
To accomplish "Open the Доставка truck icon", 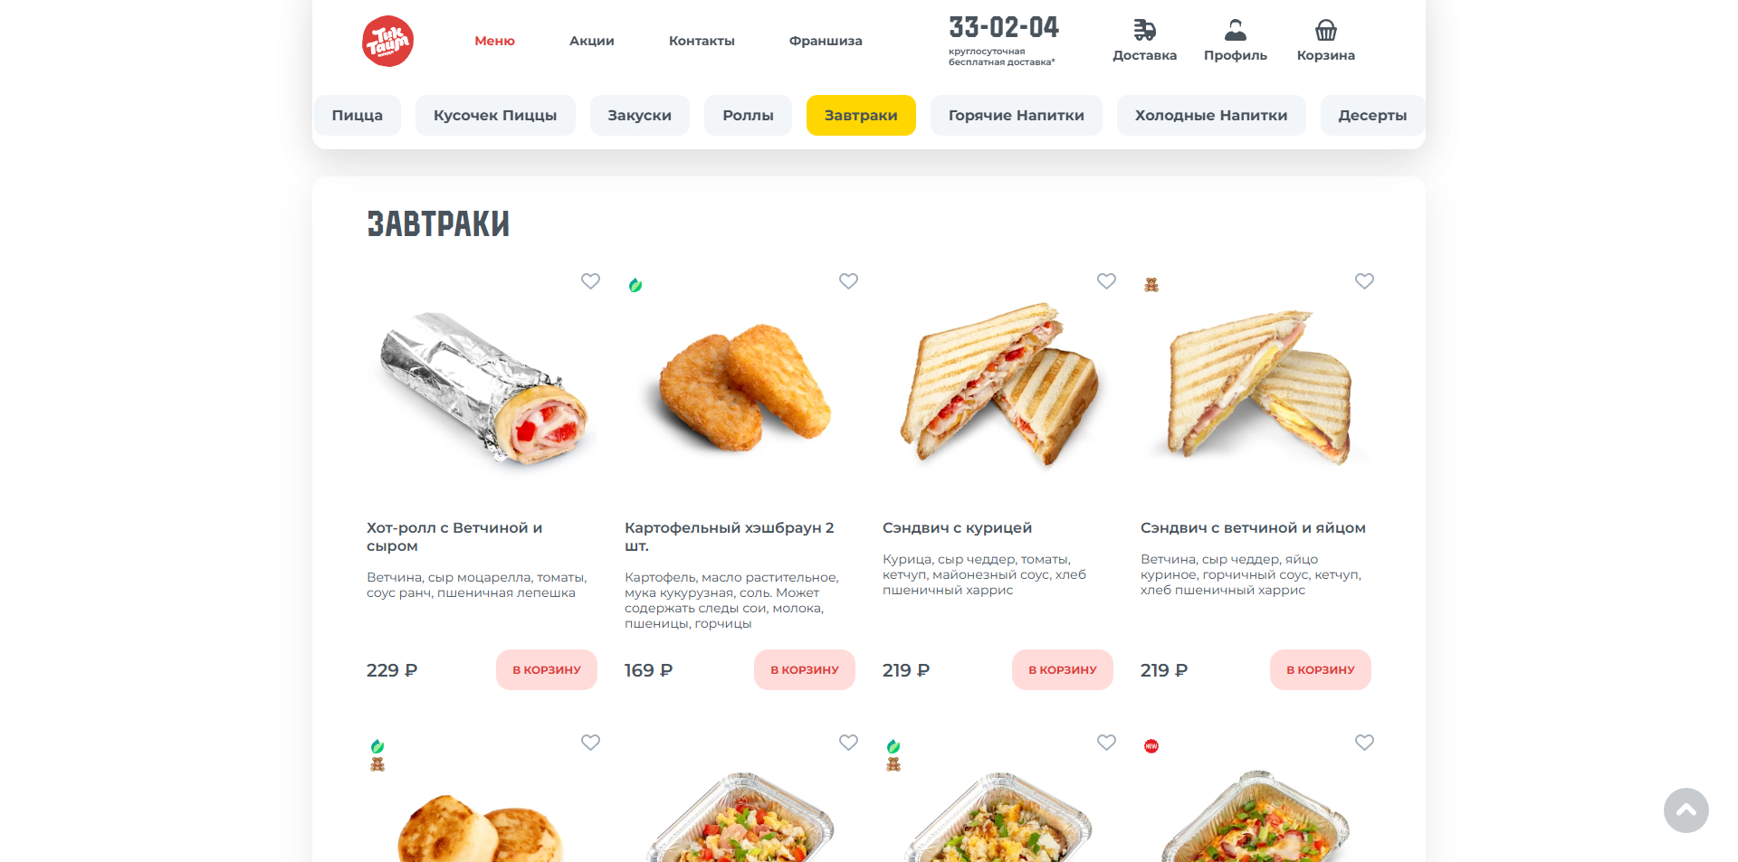I will (x=1145, y=30).
